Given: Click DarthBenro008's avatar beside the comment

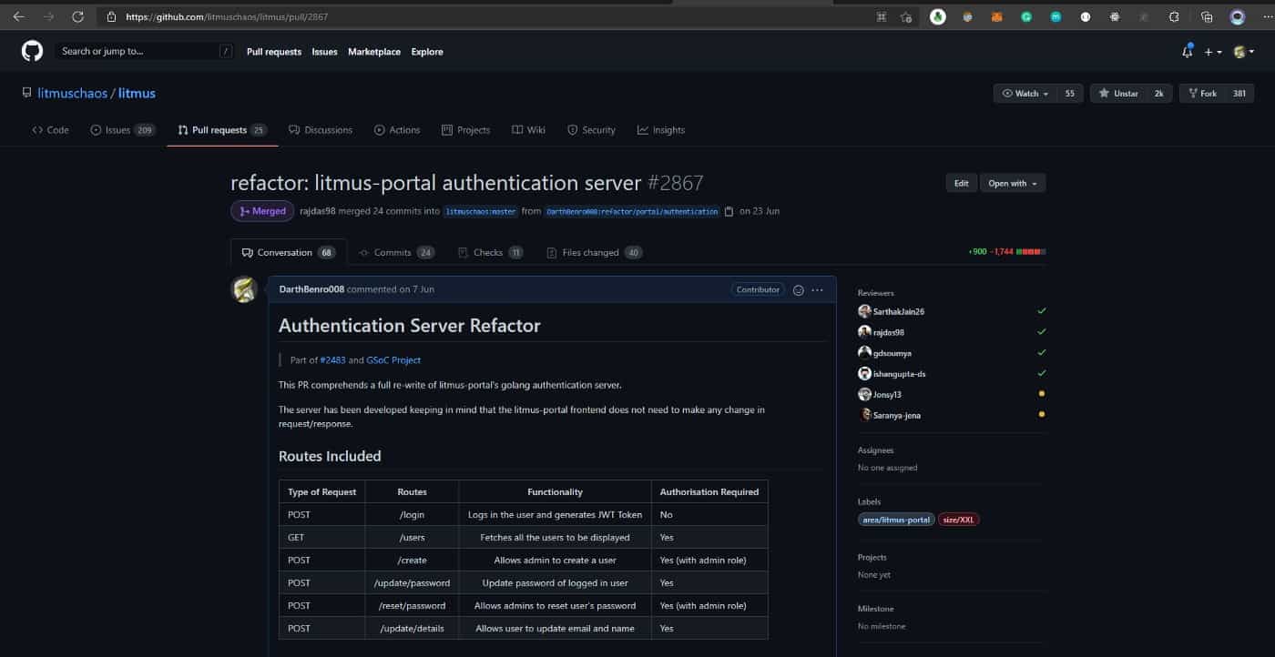Looking at the screenshot, I should point(244,289).
